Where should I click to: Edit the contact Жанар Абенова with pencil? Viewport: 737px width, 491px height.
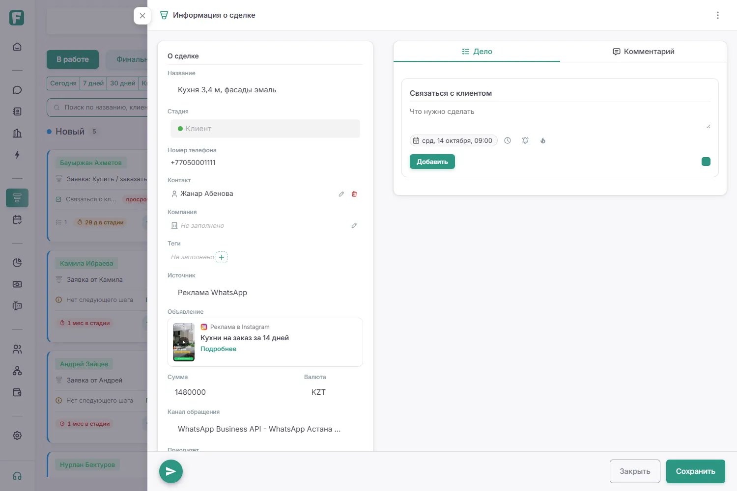pyautogui.click(x=341, y=194)
